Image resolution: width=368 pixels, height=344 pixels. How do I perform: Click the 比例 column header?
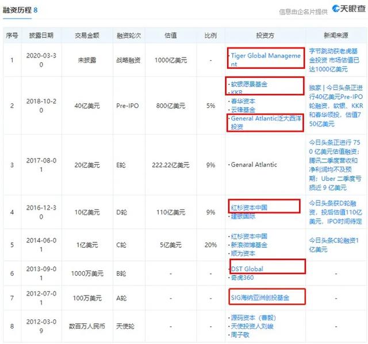point(210,36)
